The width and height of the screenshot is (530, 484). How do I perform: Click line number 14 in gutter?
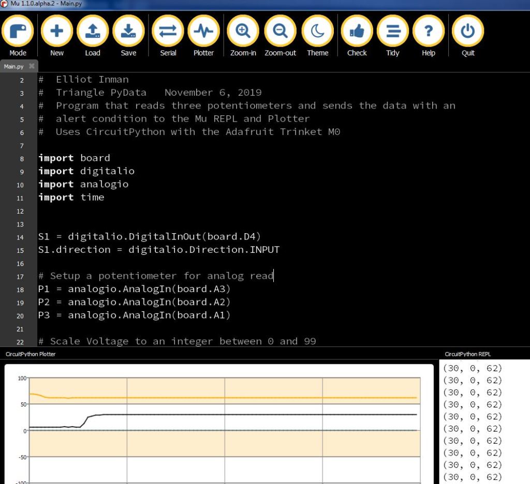[x=21, y=237]
